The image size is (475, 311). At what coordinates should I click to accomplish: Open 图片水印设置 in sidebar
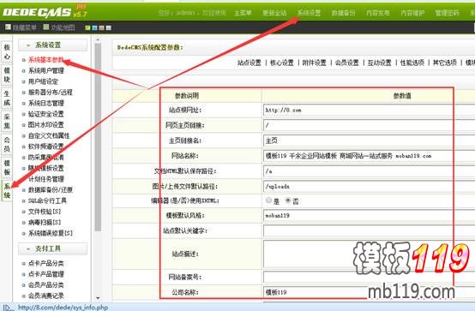coord(46,125)
